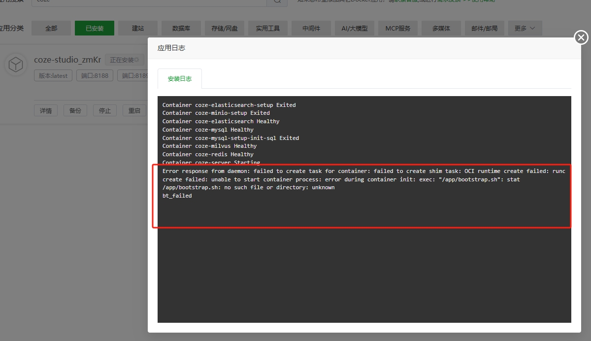The width and height of the screenshot is (591, 341).
Task: Click the 'unable to start container process' line
Action: [341, 179]
